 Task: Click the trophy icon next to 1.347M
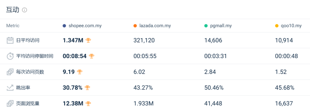tap(88, 40)
